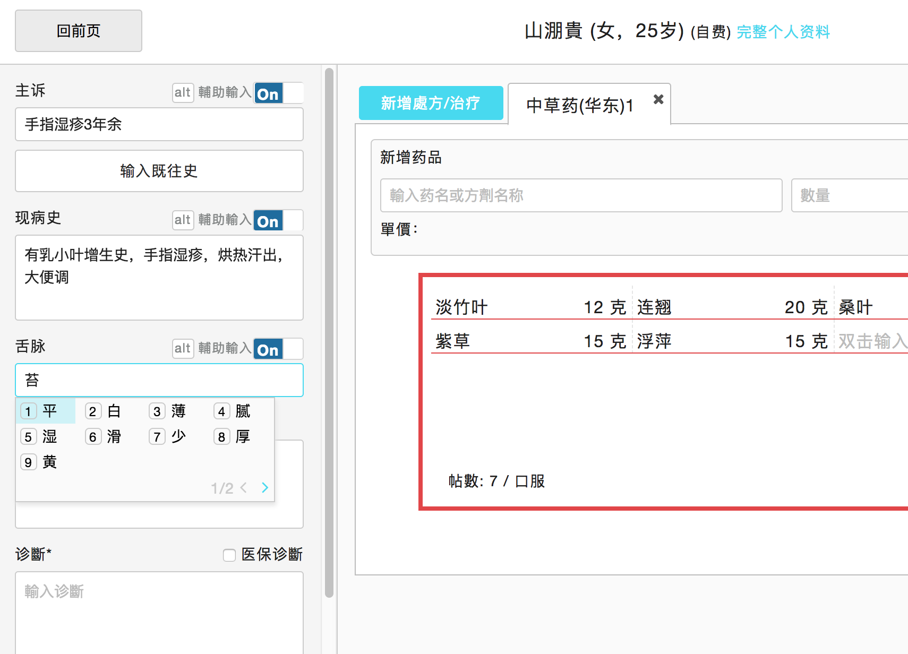Click the 回前页 back button

click(79, 31)
